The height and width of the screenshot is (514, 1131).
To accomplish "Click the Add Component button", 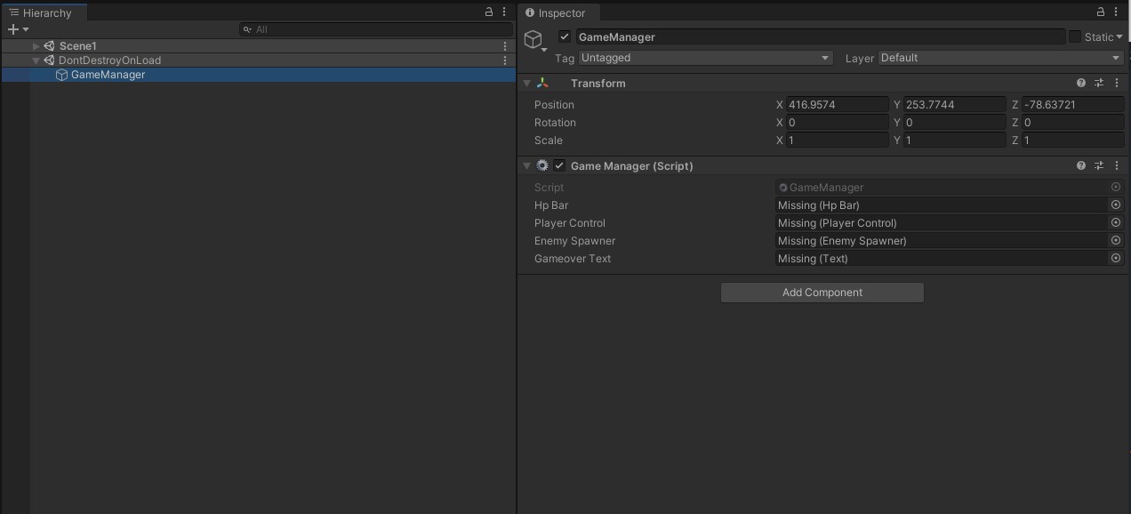I will [822, 293].
